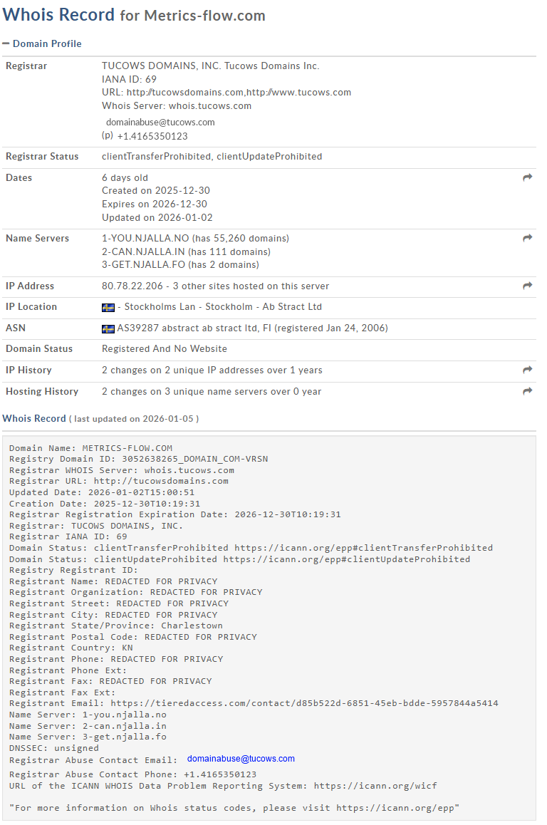Click 'Registrant Country: KN' line
Viewport: 547px width, 825px height.
click(x=71, y=648)
